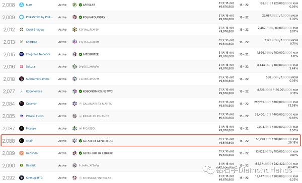The height and width of the screenshot is (183, 302).
Task: Open the Parallel Heiko parachain link
Action: 35,116
